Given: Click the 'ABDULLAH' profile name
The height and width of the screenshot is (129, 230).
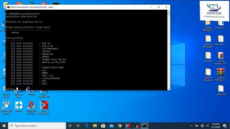Looking at the screenshot, I should pos(47,54).
